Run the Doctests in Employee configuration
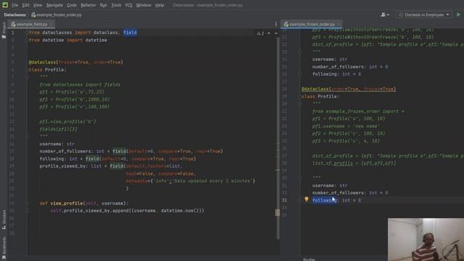Viewport: 464px width, 261px height. tap(458, 14)
